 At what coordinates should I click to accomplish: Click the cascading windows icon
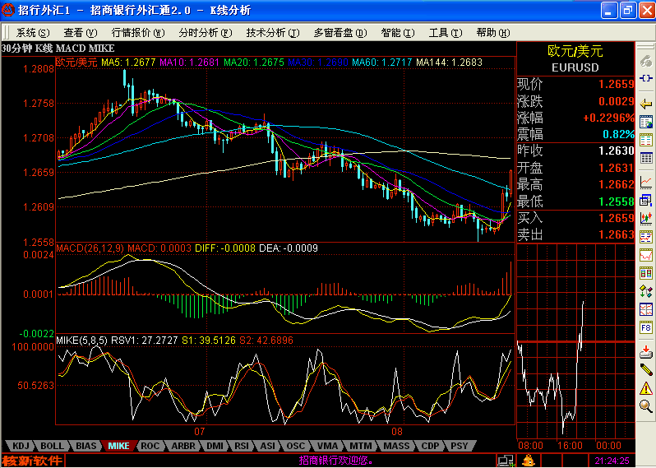click(x=646, y=200)
